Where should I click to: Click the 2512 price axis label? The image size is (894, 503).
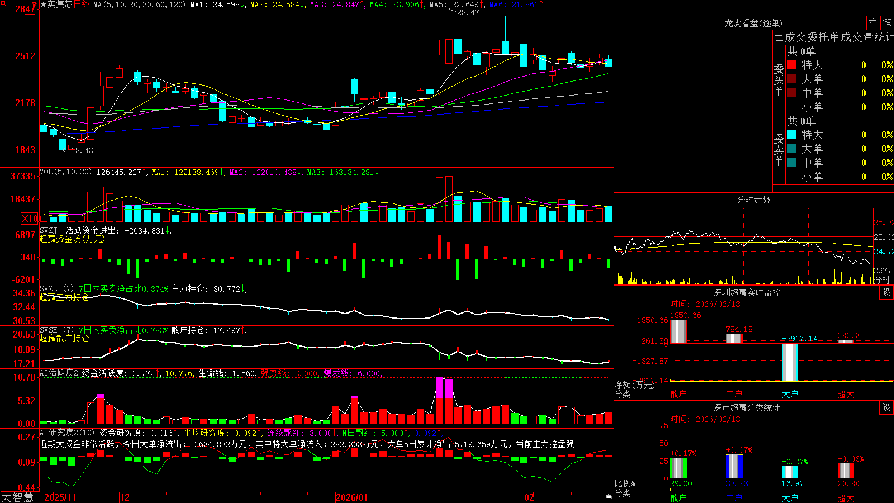pos(25,56)
